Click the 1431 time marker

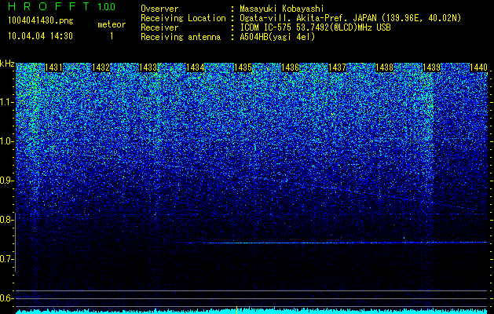pyautogui.click(x=53, y=68)
